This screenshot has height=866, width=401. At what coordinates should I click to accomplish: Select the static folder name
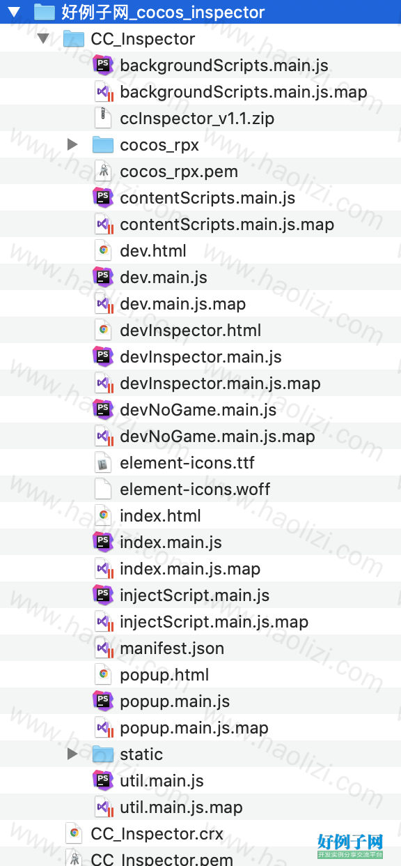pyautogui.click(x=141, y=754)
